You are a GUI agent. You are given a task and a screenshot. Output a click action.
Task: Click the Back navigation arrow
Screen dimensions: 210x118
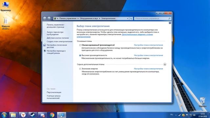[x=45, y=18]
